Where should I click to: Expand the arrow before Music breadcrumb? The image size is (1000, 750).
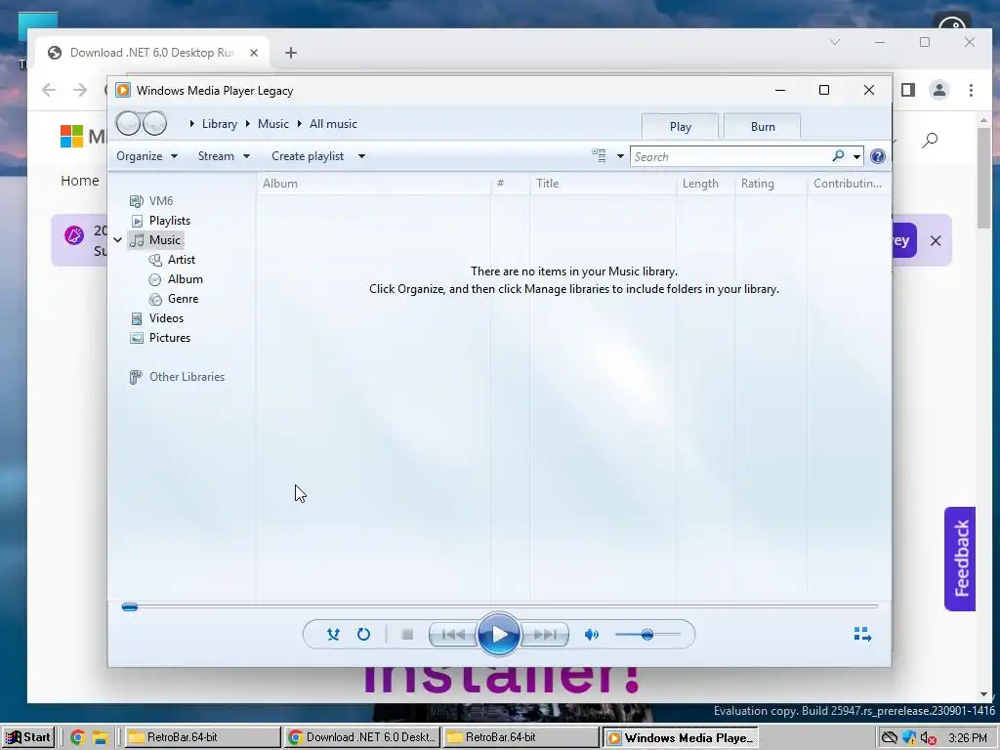tap(248, 124)
